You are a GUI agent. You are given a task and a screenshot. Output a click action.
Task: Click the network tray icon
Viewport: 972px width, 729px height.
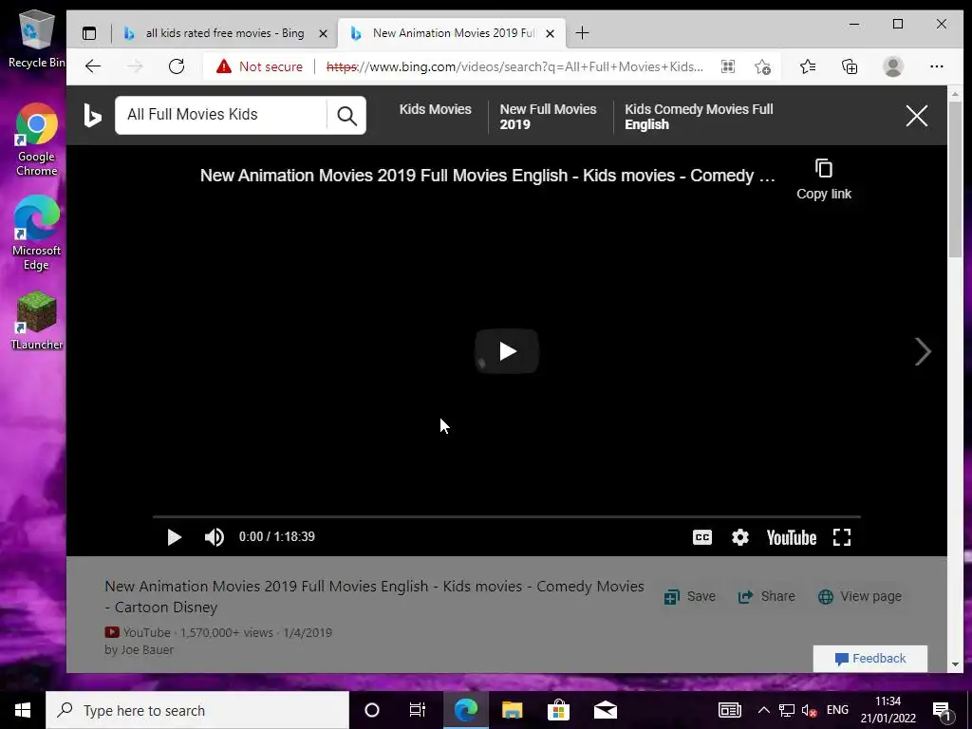tap(787, 710)
